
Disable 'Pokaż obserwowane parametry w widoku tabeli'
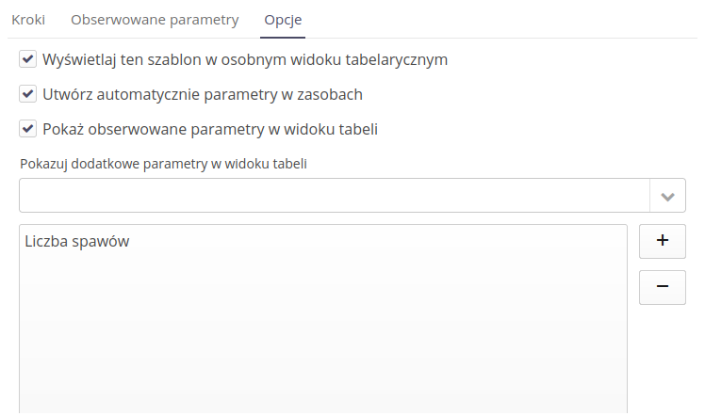click(x=27, y=129)
